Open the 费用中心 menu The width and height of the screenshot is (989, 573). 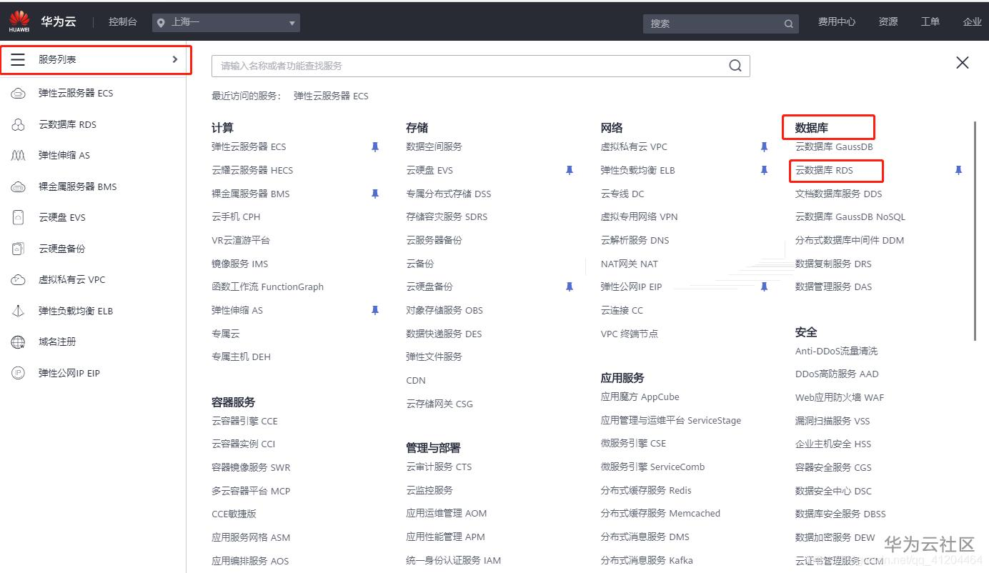(837, 22)
